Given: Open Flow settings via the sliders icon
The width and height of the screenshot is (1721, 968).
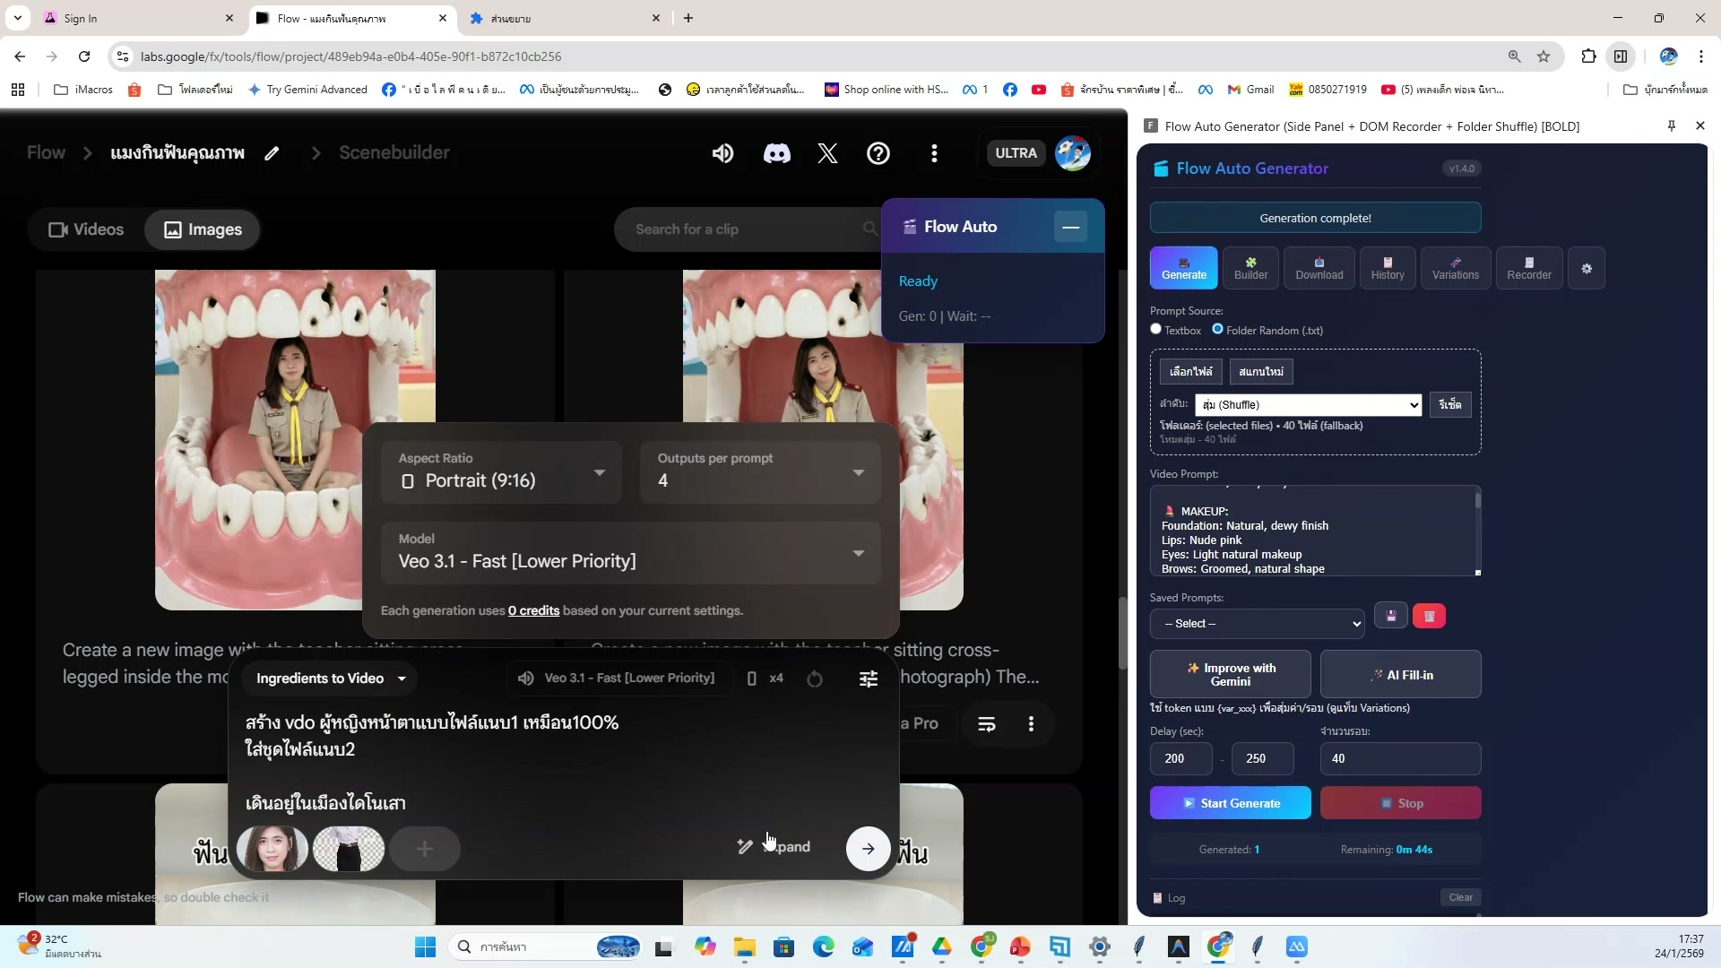Looking at the screenshot, I should click(868, 678).
